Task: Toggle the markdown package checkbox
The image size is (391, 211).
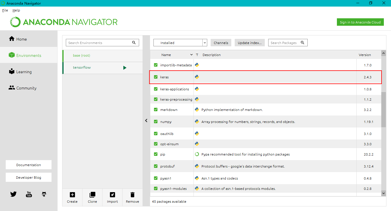Action: [156, 110]
